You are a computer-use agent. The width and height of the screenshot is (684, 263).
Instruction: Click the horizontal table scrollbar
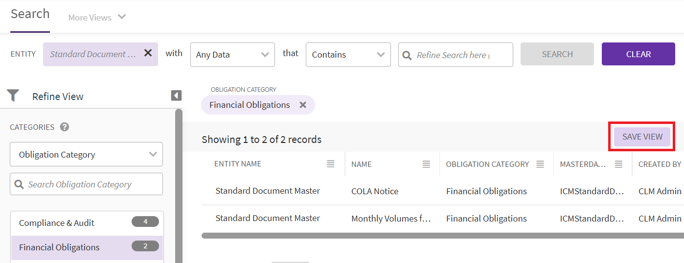pos(440,236)
